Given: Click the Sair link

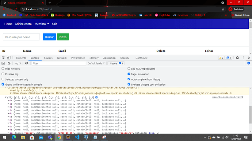Looking at the screenshot, I should click(x=54, y=24).
